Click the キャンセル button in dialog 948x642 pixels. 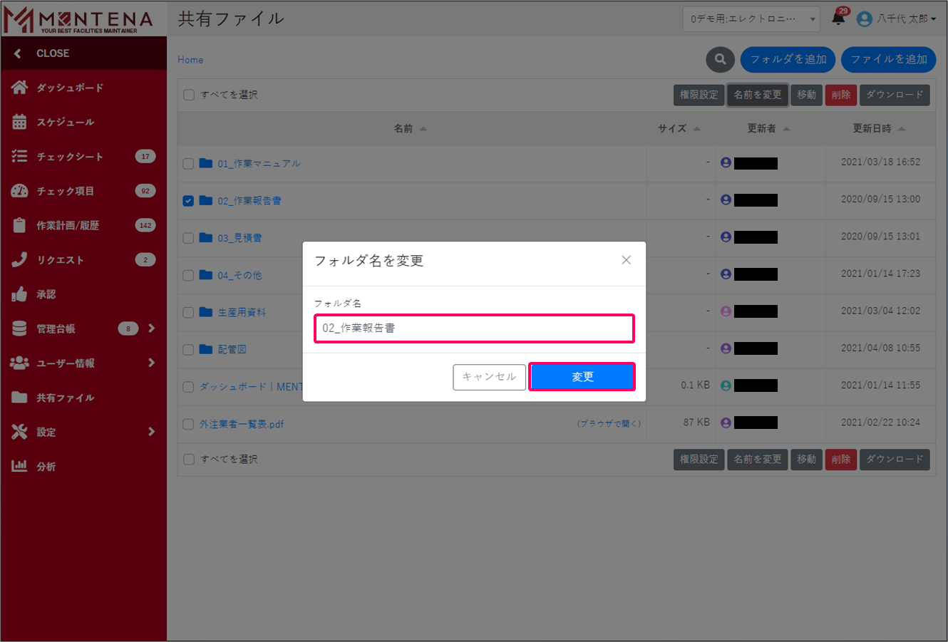click(489, 377)
